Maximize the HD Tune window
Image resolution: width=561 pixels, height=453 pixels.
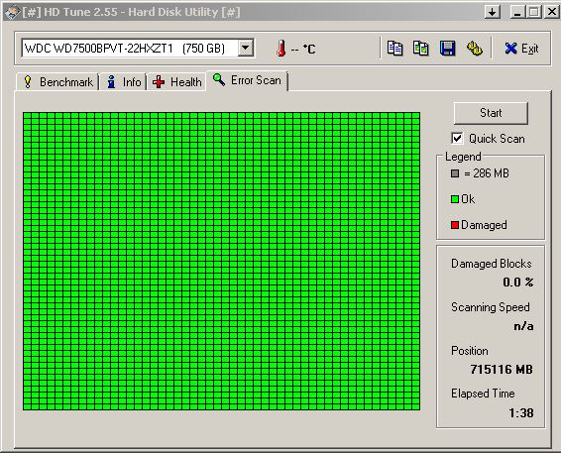coord(534,12)
